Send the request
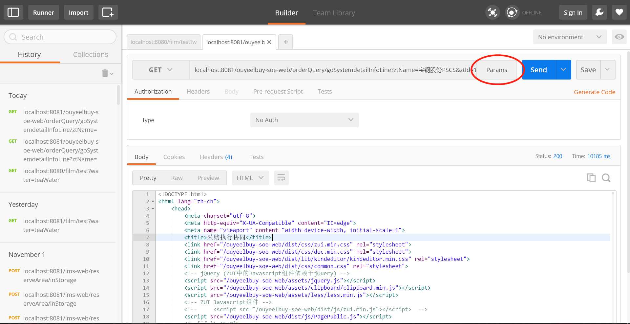The height and width of the screenshot is (324, 630). [x=539, y=70]
